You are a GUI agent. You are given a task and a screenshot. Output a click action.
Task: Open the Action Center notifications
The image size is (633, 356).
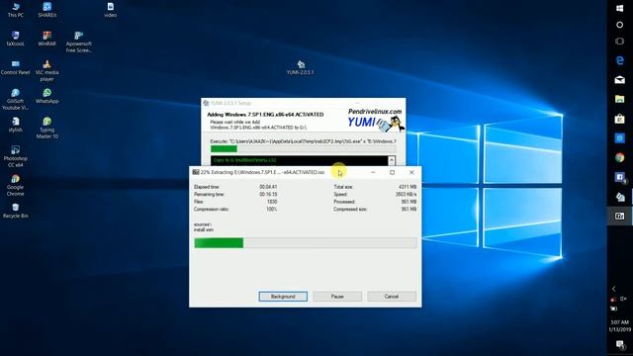[620, 344]
